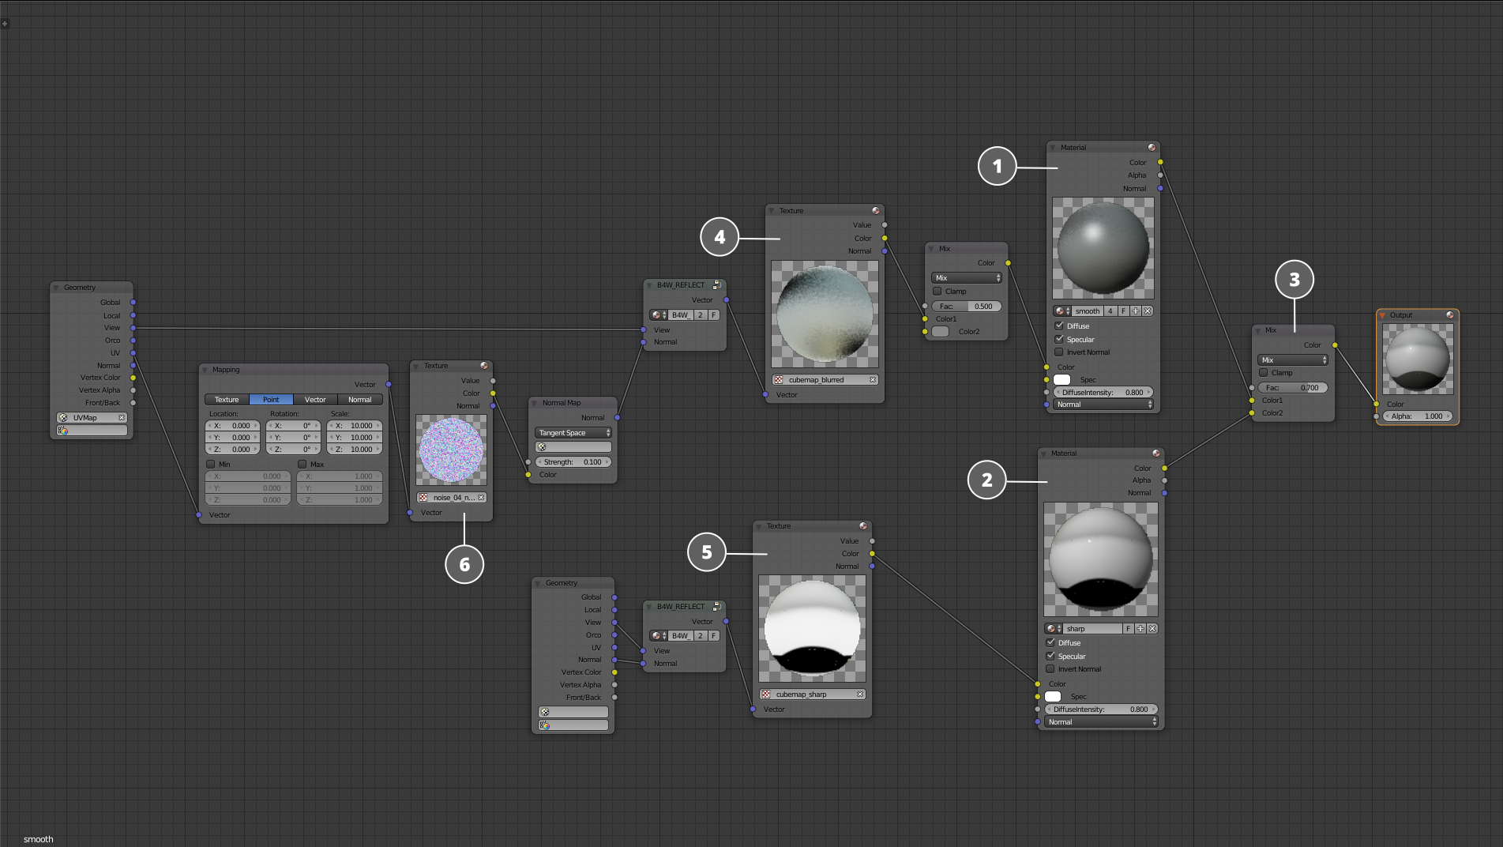
Task: Click the texture icon beside cubemap_blurred
Action: click(779, 380)
